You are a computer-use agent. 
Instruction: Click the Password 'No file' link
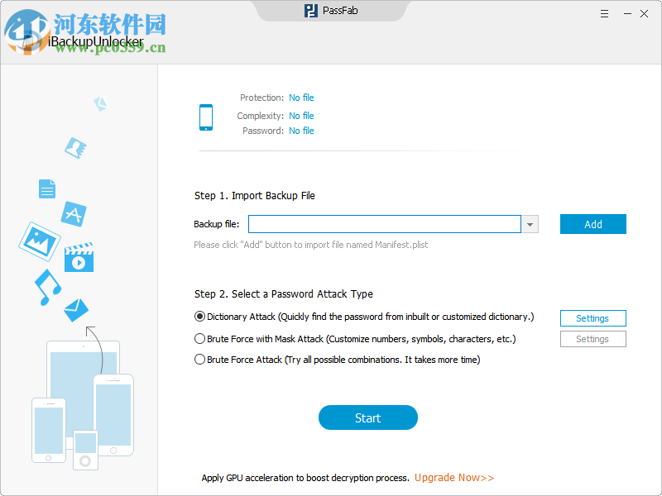point(301,131)
